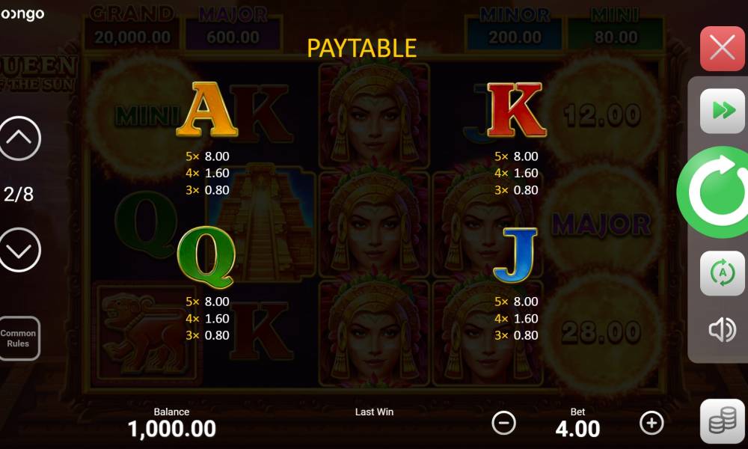Image resolution: width=748 pixels, height=449 pixels.
Task: Click the 2/8 page indicator
Action: (19, 195)
